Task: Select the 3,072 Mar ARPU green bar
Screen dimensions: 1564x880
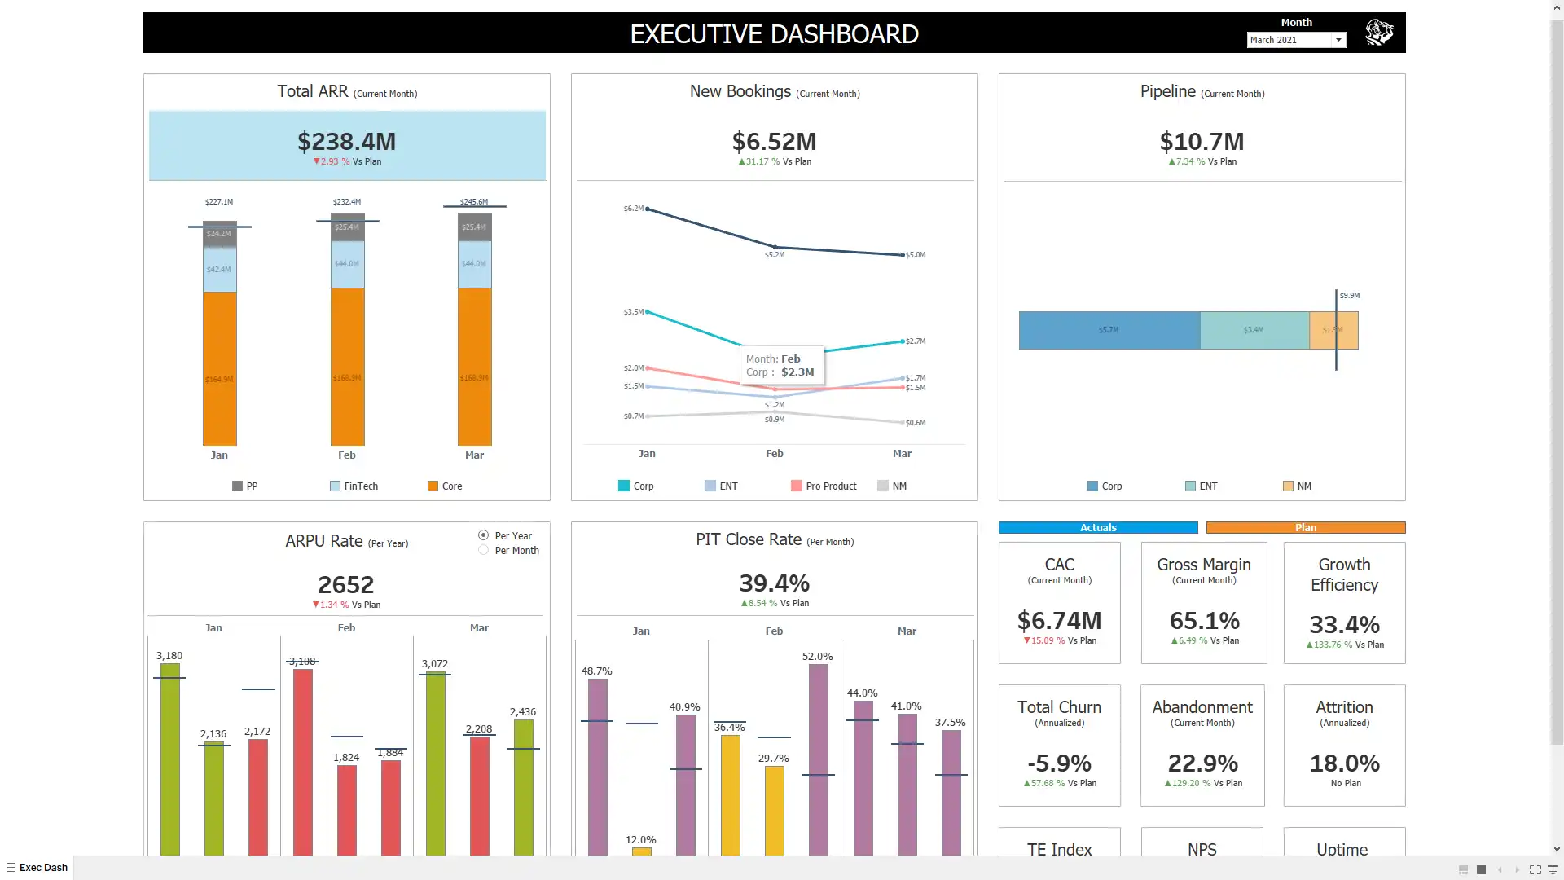Action: pos(436,763)
